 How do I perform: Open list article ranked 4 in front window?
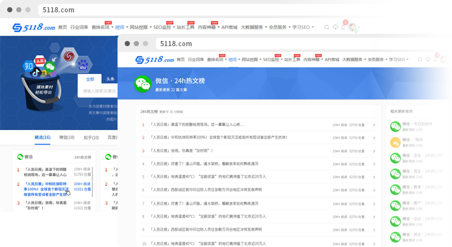204,164
